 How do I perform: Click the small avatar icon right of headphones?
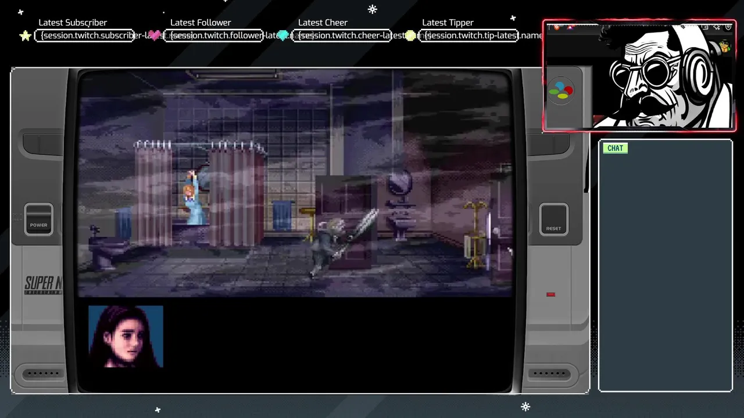pos(724,47)
